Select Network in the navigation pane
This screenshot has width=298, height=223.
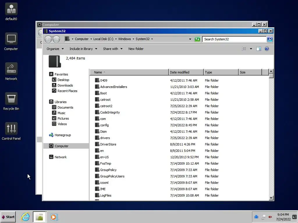point(58,157)
